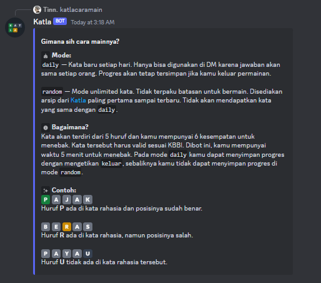Viewport: 321px width, 283px height.
Task: Click the green P tile in PAJAK
Action: pyautogui.click(x=46, y=199)
